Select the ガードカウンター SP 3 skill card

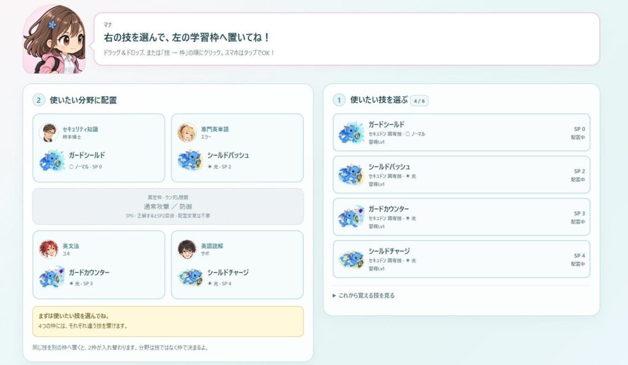(x=461, y=217)
